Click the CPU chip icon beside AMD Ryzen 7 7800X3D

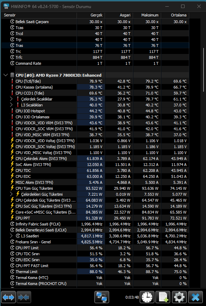12,75
